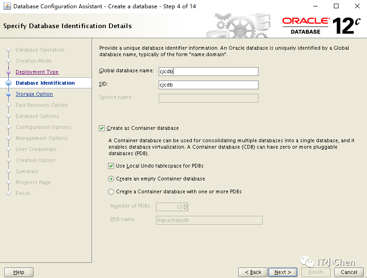The image size is (367, 278).
Task: Close the Database Configuration Assistant window
Action: (357, 6)
